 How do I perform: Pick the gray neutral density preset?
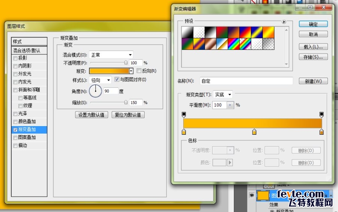[x=269, y=44]
